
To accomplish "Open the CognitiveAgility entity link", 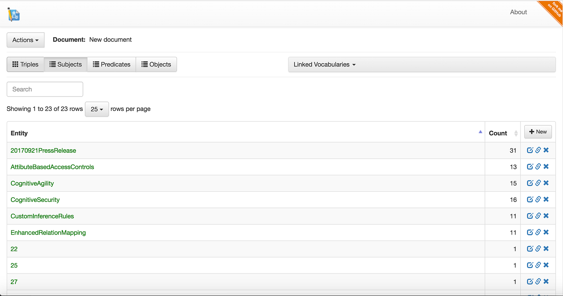I will click(x=32, y=183).
